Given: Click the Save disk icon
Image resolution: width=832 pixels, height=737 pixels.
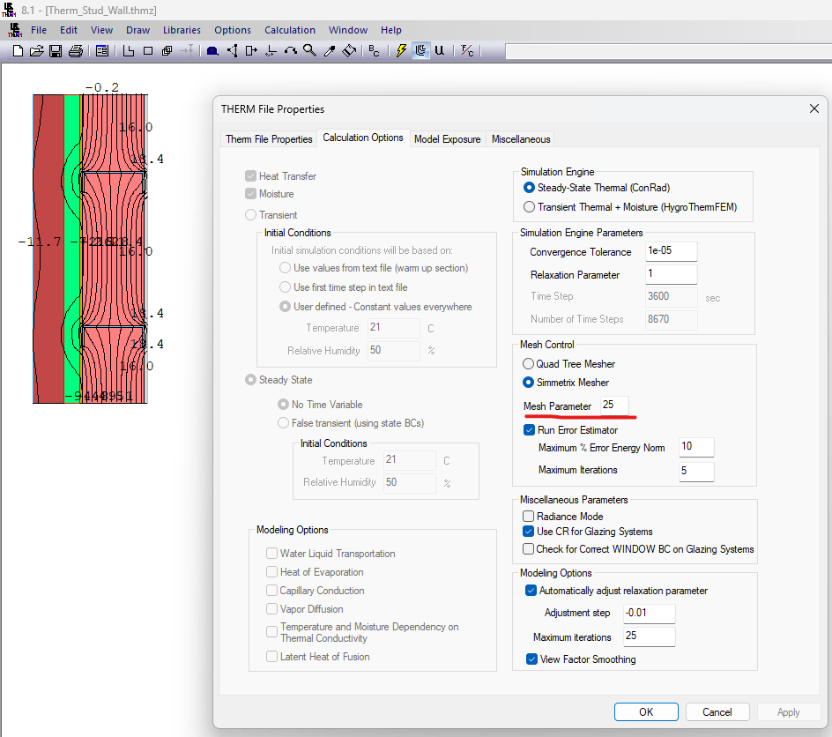Looking at the screenshot, I should click(x=56, y=51).
